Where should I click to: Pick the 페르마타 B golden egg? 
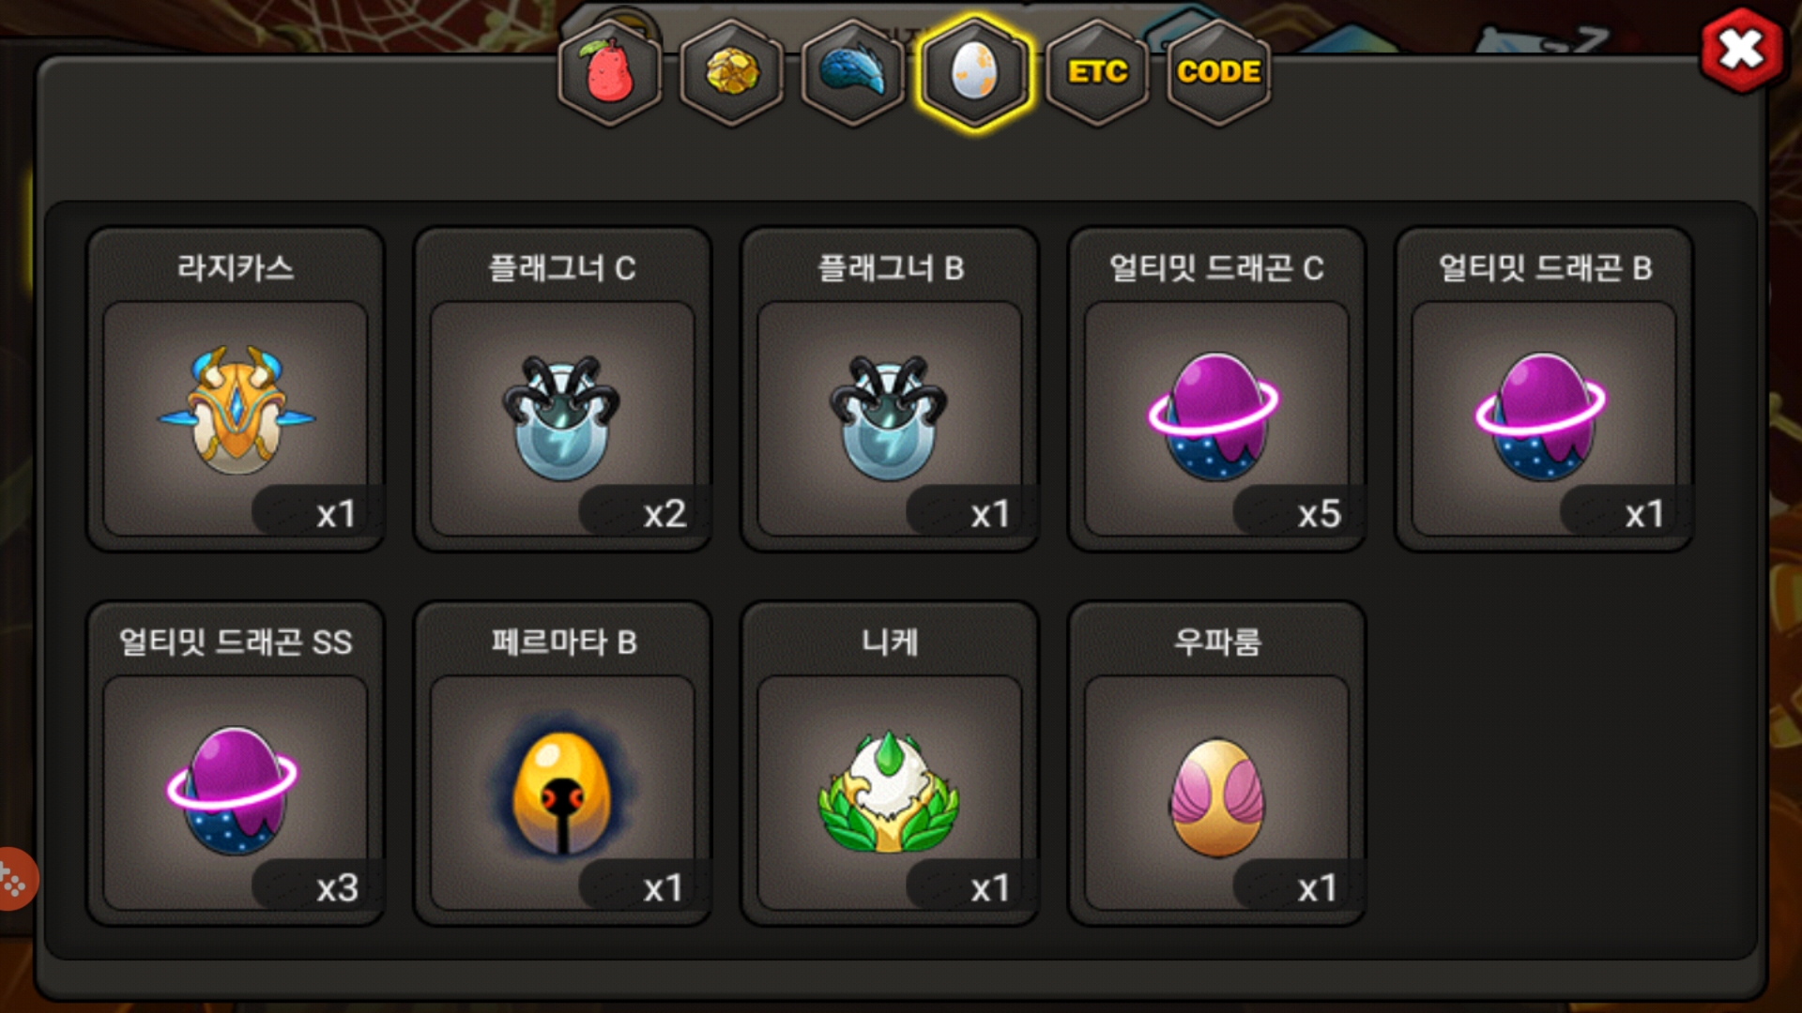tap(562, 791)
